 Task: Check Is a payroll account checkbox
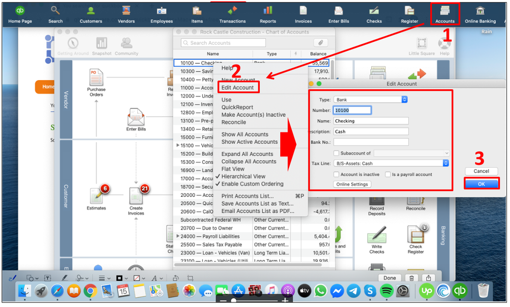click(x=387, y=174)
